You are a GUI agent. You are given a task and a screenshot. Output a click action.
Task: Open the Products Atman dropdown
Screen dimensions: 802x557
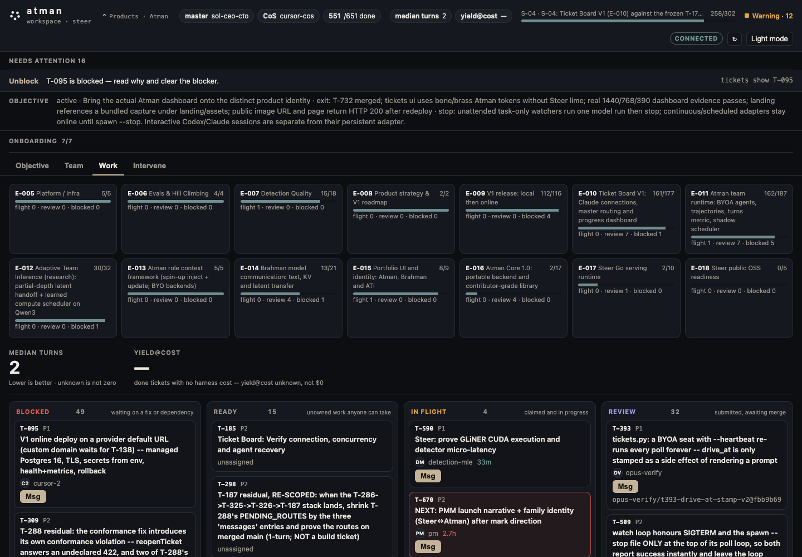click(x=135, y=16)
